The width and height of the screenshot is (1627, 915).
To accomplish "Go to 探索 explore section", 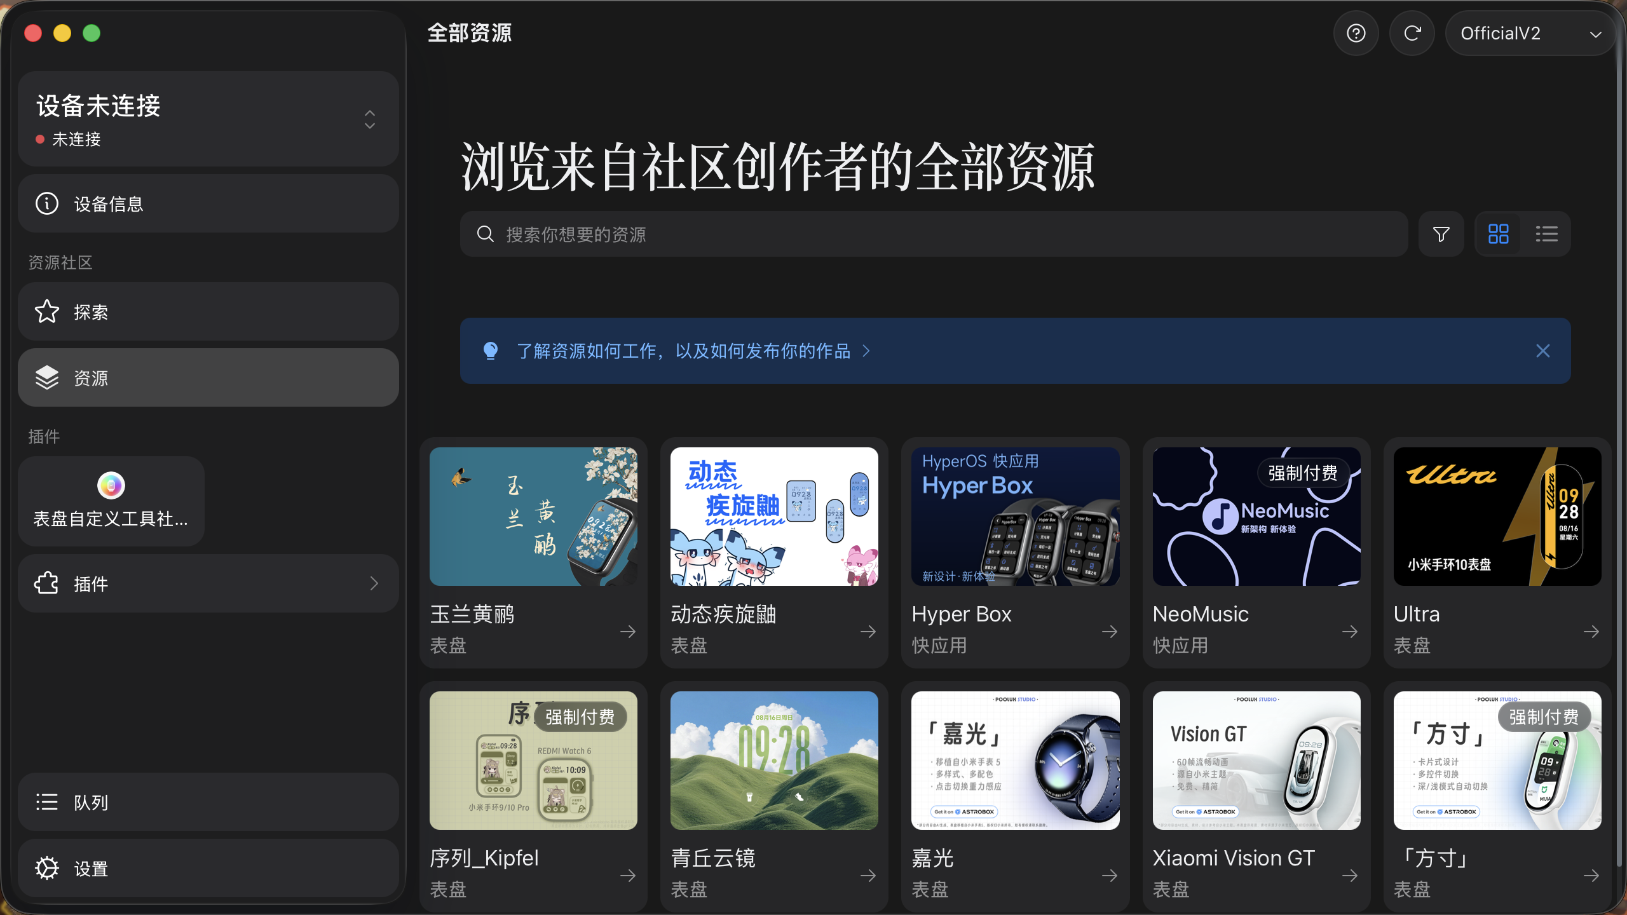I will [x=208, y=311].
